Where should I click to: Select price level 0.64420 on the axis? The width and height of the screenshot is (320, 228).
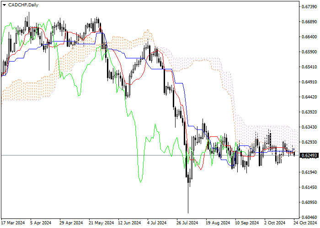coord(309,97)
